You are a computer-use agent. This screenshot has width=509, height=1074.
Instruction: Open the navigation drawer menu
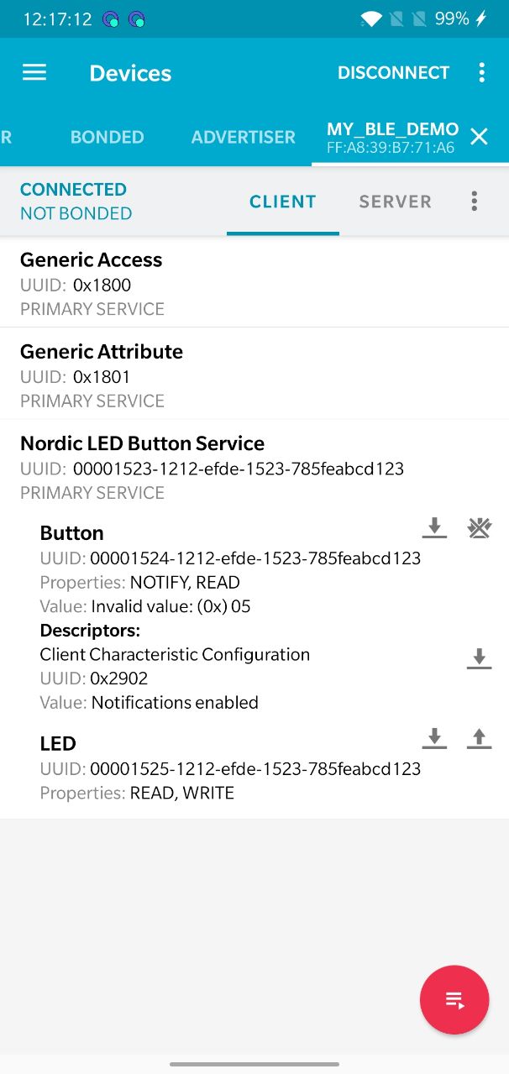(x=34, y=72)
